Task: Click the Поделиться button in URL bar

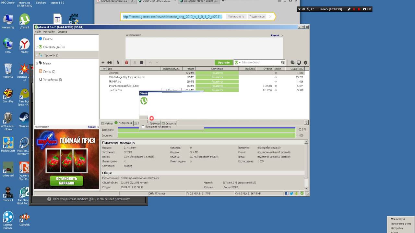Action: pyautogui.click(x=257, y=17)
